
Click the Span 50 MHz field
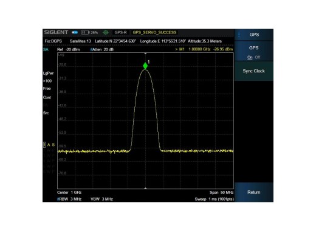[222, 192]
